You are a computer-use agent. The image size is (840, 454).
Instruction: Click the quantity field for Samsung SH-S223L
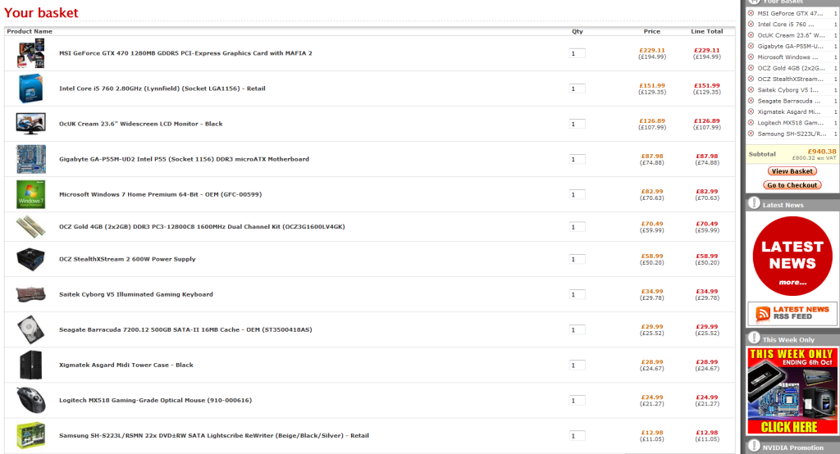(577, 436)
